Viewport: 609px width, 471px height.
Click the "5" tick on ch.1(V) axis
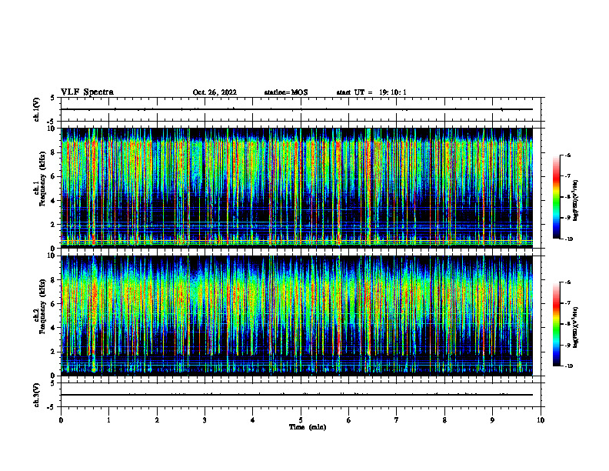(x=54, y=98)
